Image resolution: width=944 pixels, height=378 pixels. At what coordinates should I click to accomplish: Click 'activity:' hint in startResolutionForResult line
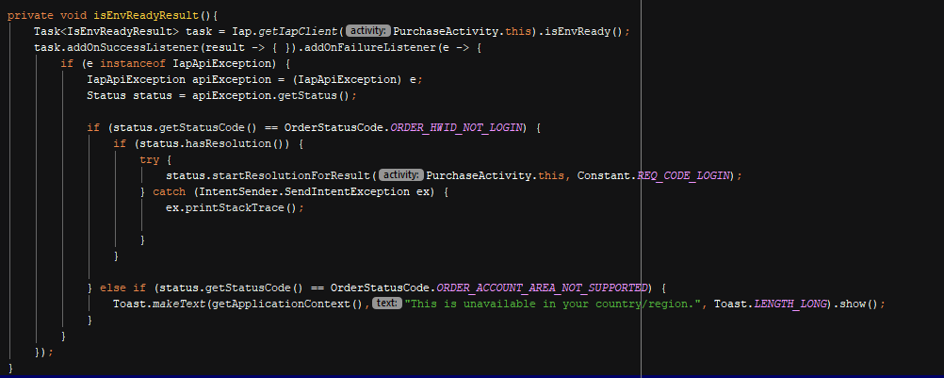[401, 175]
